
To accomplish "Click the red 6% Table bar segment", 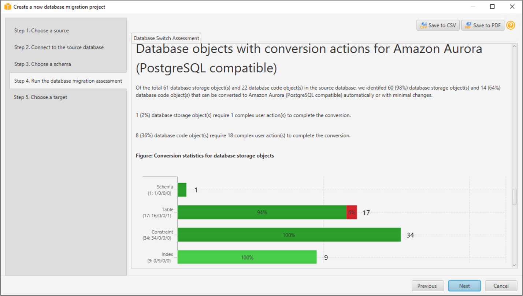I will pyautogui.click(x=352, y=212).
